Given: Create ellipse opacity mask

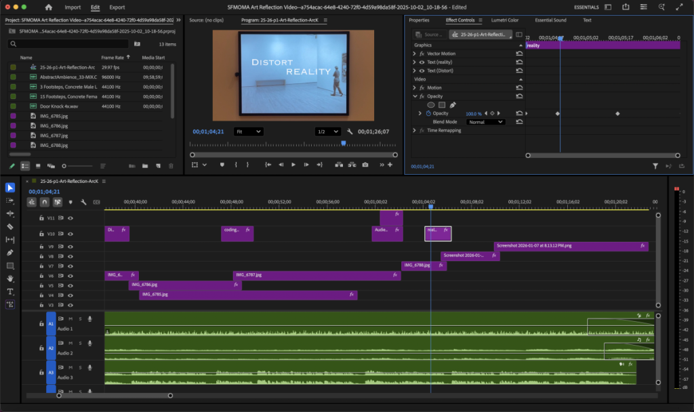Looking at the screenshot, I should [x=430, y=105].
